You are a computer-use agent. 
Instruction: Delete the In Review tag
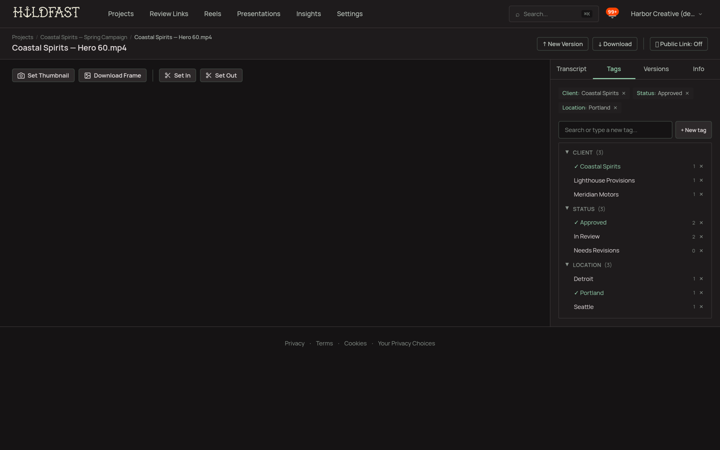click(701, 237)
